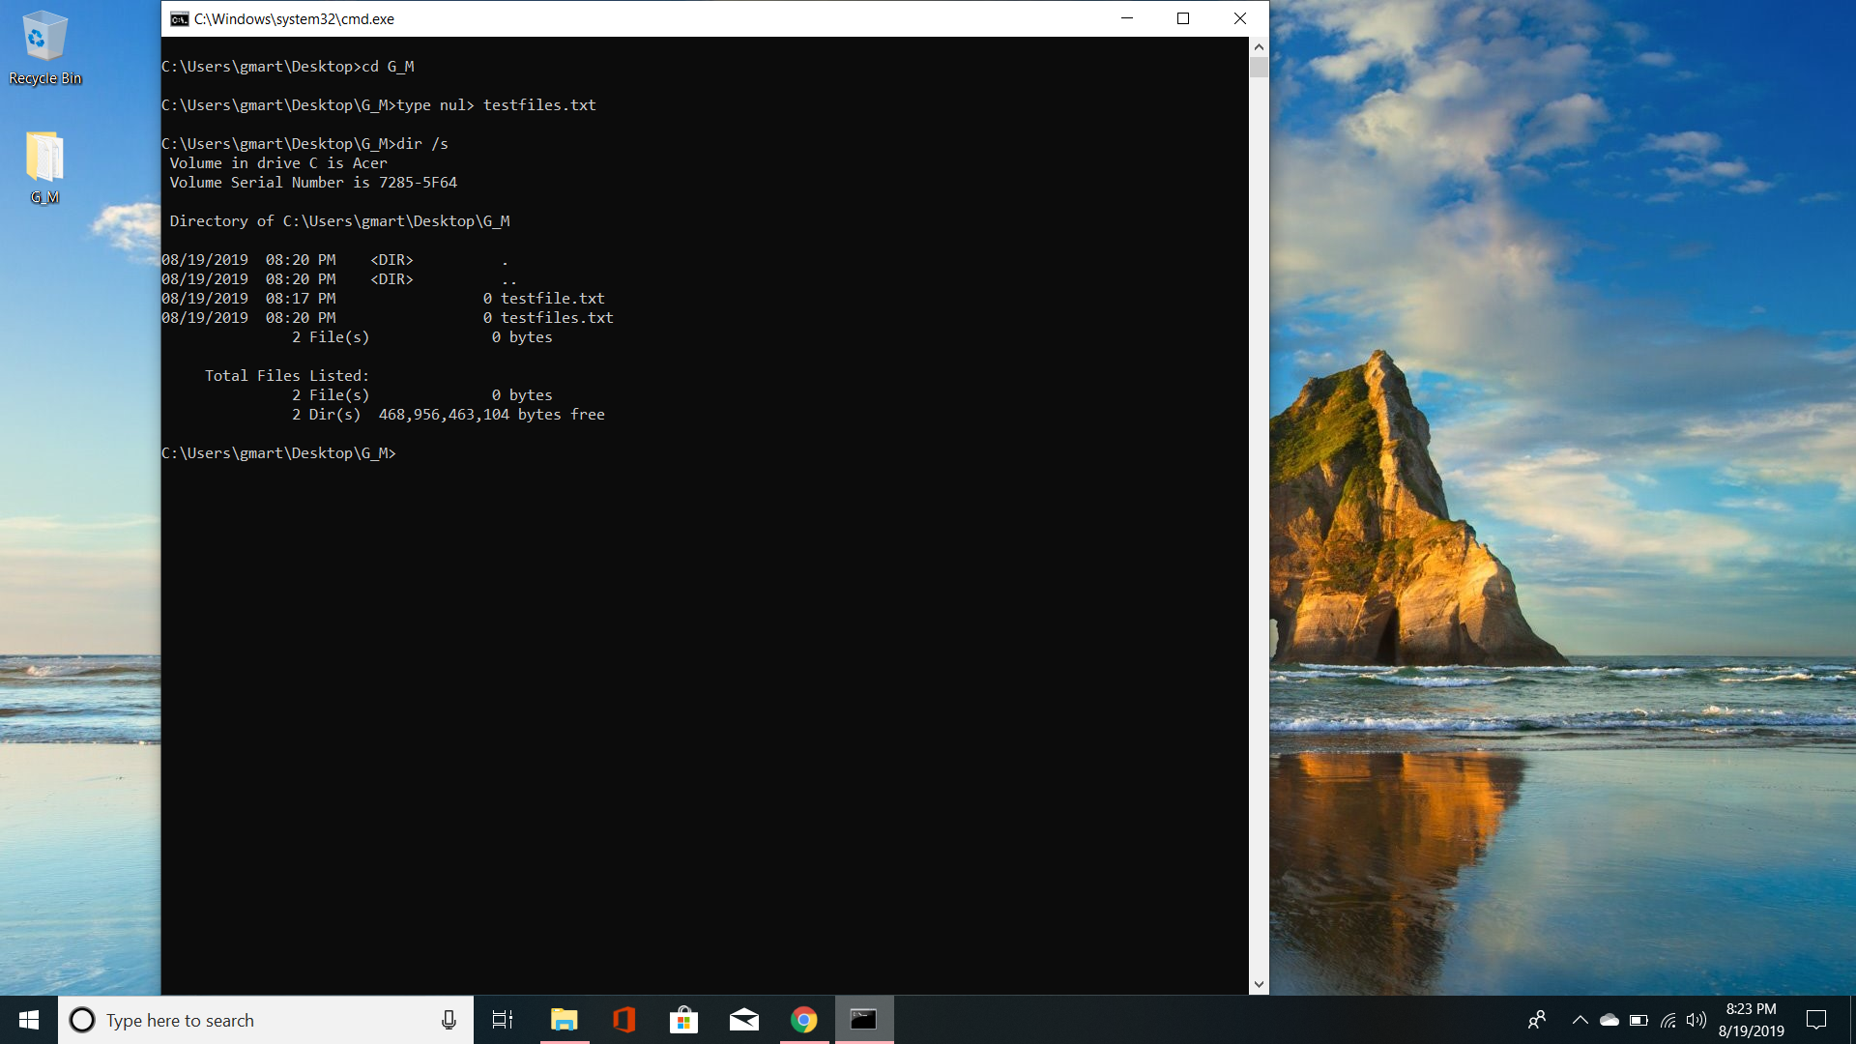Click the Type here to search box
The image size is (1856, 1044).
[251, 1020]
